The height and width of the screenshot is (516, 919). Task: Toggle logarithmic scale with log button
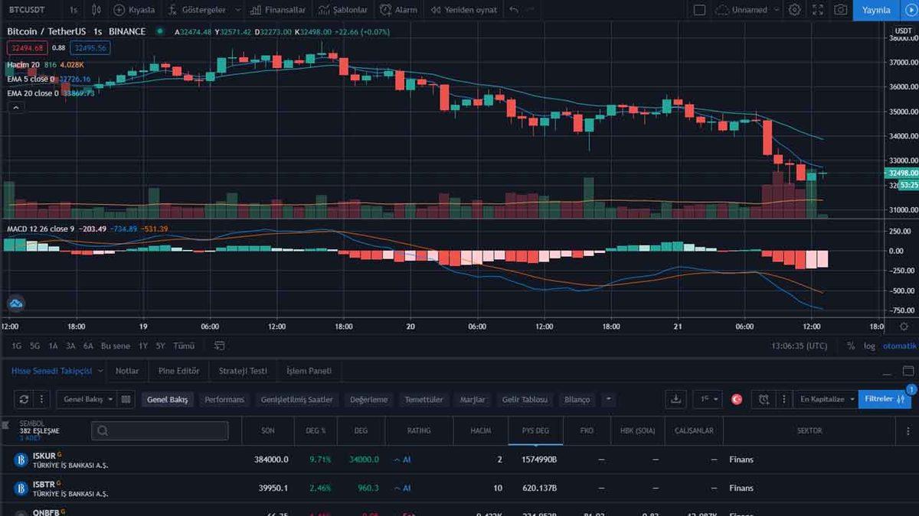pyautogui.click(x=869, y=346)
